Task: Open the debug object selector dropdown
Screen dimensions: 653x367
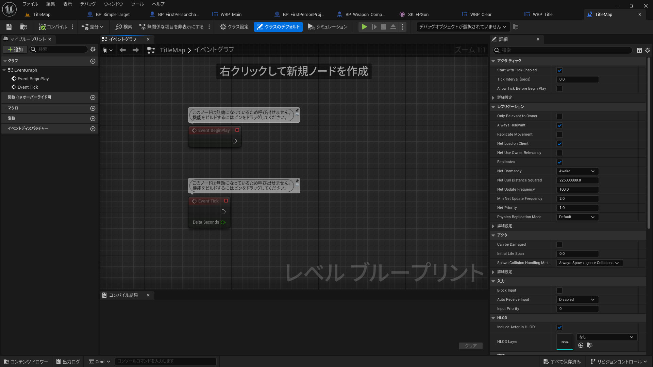Action: tap(463, 27)
